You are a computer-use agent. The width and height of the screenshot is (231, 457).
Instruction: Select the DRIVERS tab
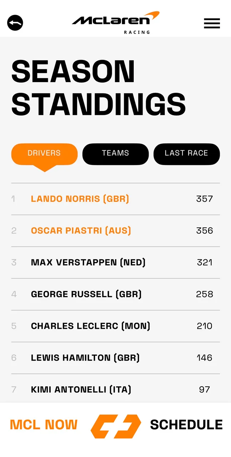[44, 153]
